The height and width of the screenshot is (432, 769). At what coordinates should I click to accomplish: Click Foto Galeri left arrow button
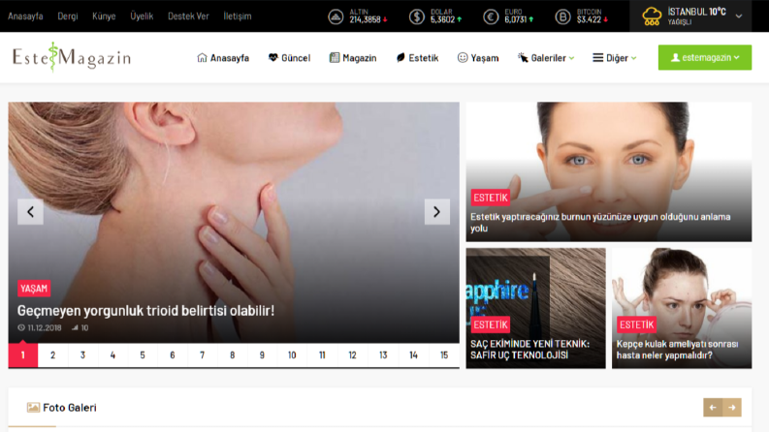[x=713, y=407]
